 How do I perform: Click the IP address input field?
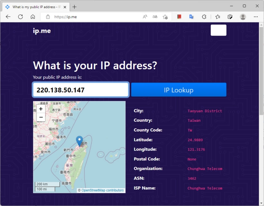(81, 90)
